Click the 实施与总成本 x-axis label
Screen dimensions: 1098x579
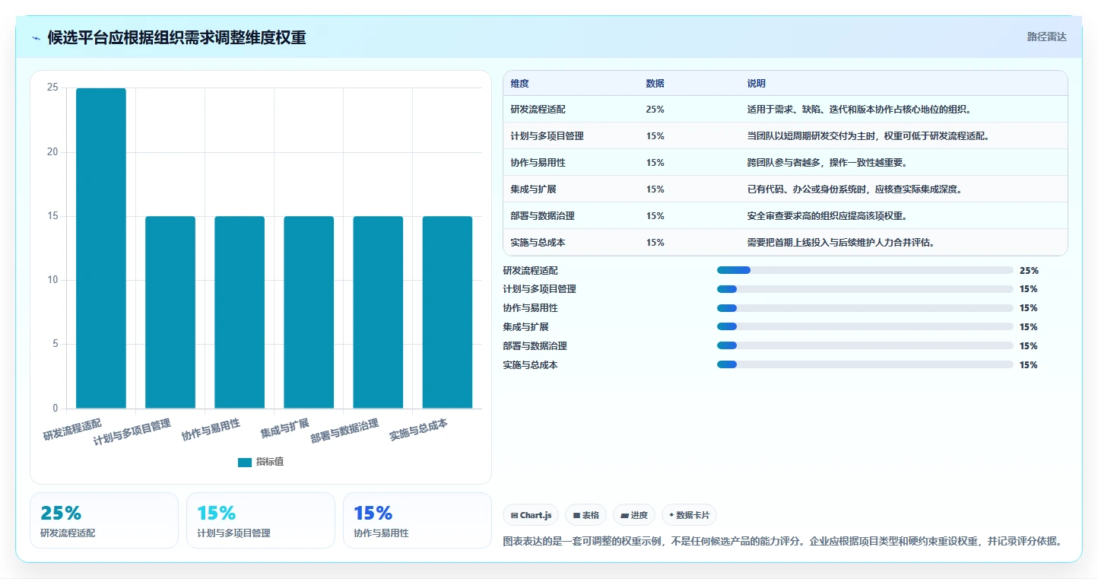point(418,429)
